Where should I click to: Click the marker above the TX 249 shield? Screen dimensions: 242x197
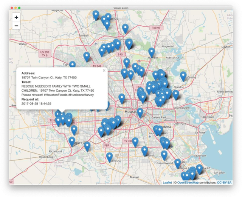pyautogui.click(x=87, y=57)
